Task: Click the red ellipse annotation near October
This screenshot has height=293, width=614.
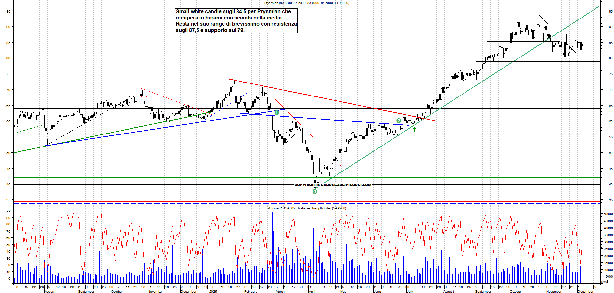Action: point(144,98)
